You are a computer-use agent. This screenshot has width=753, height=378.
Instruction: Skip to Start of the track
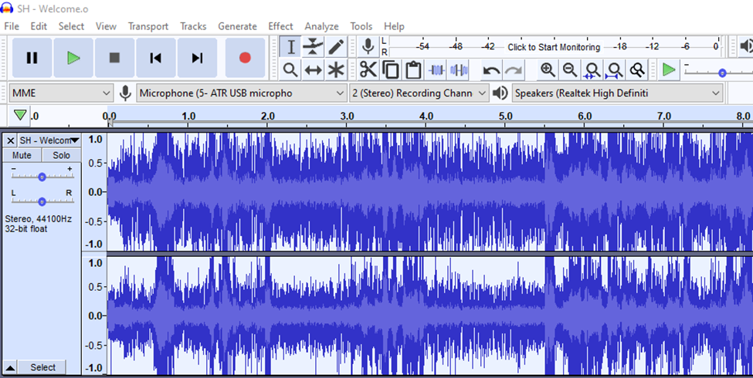click(x=155, y=58)
